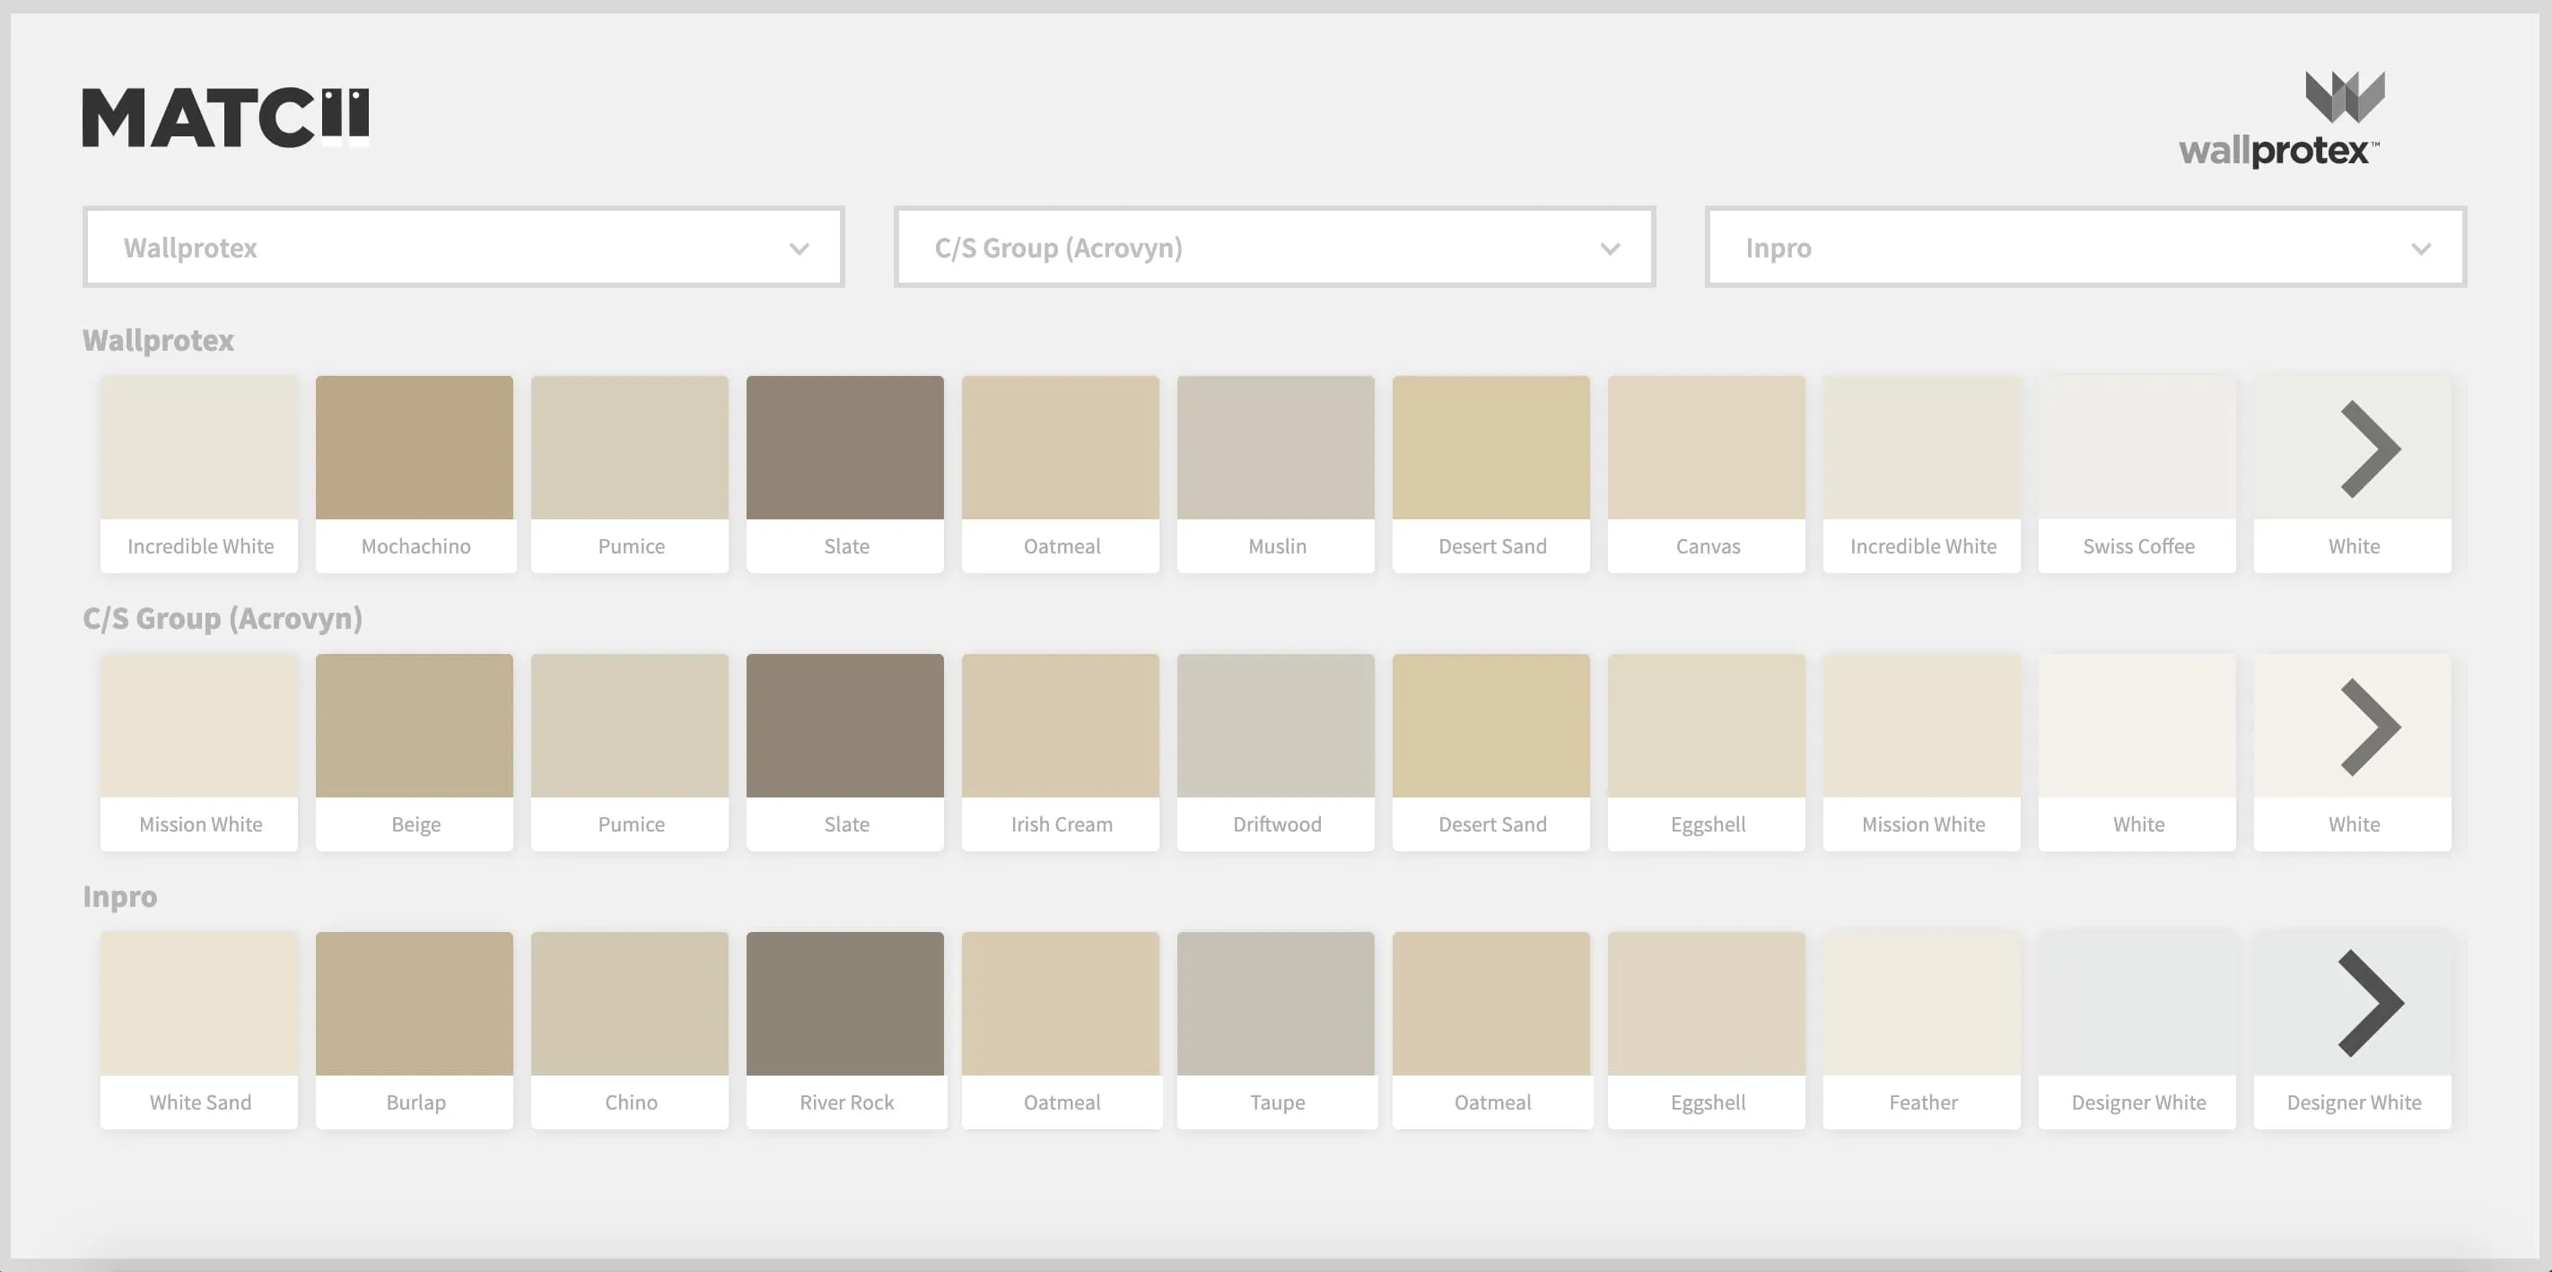This screenshot has width=2552, height=1272.
Task: Click the next arrow in Acrovyn row
Action: click(2370, 727)
